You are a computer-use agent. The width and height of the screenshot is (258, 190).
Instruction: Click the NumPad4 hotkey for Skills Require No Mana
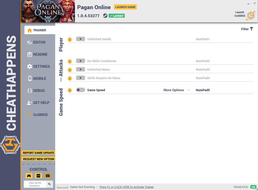point(203,78)
